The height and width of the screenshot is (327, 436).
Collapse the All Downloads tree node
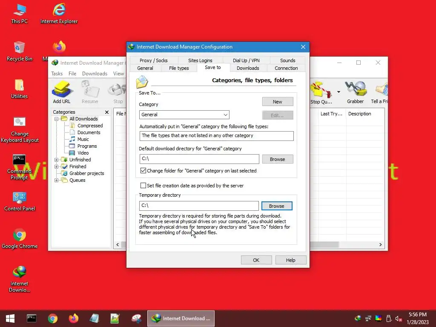tap(57, 119)
